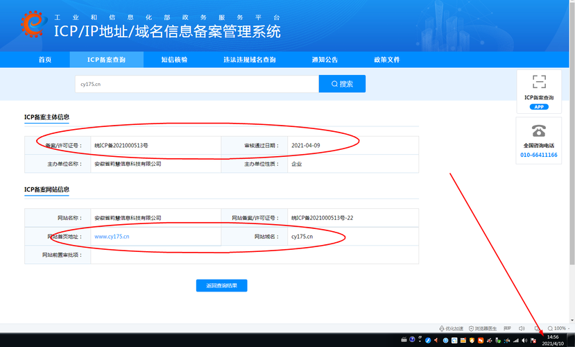The image size is (575, 347).
Task: Click the ICP备案主体信息 section heading
Action: (46, 117)
